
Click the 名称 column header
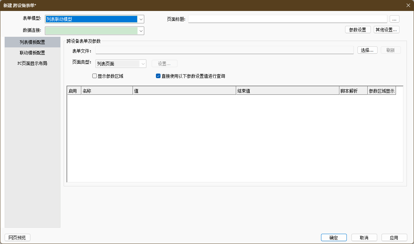click(107, 91)
